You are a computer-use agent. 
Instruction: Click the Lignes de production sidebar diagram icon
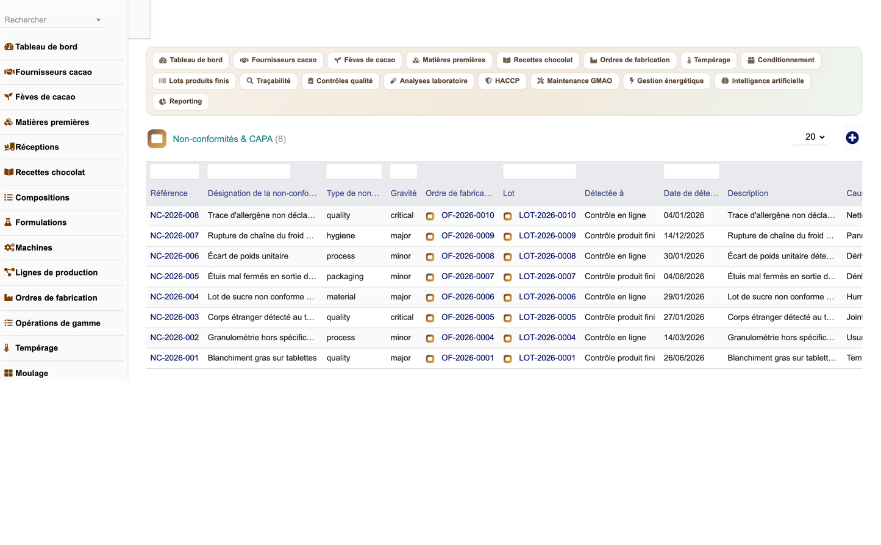[x=9, y=272]
